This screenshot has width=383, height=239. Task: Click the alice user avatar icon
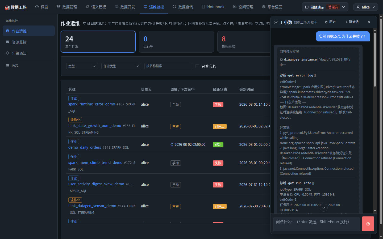pyautogui.click(x=358, y=7)
